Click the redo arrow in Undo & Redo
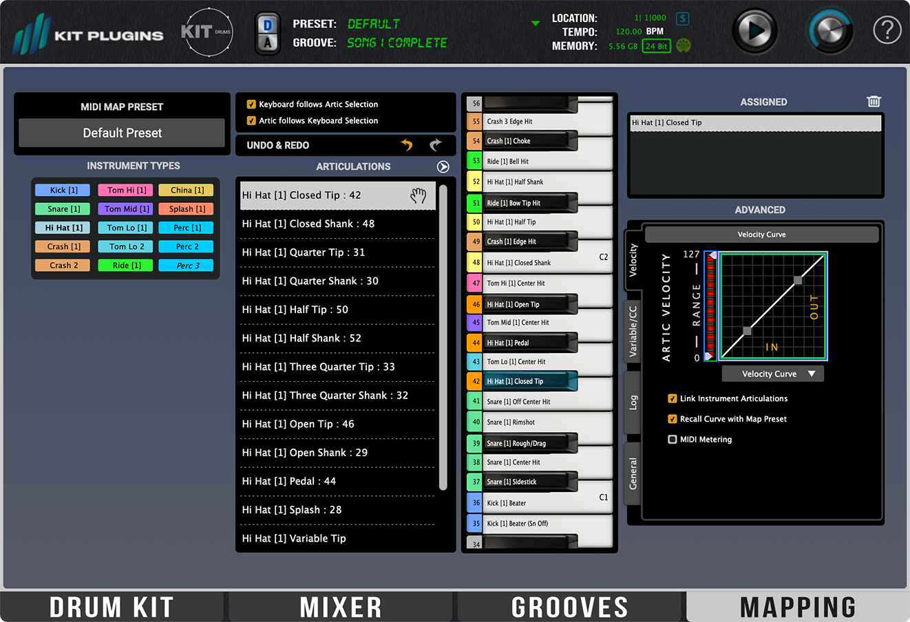 pyautogui.click(x=436, y=145)
